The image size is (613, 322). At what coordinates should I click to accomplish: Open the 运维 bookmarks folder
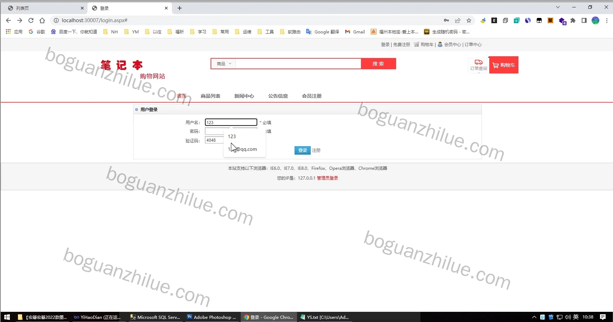coord(243,32)
